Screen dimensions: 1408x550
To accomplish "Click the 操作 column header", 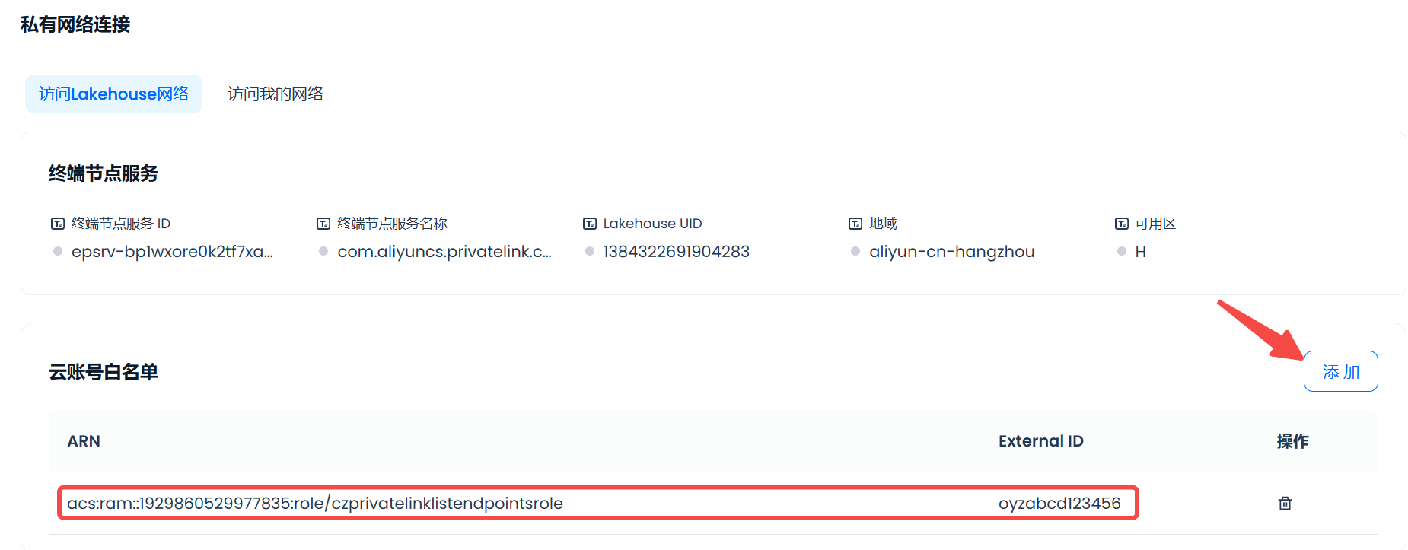I will click(x=1292, y=441).
